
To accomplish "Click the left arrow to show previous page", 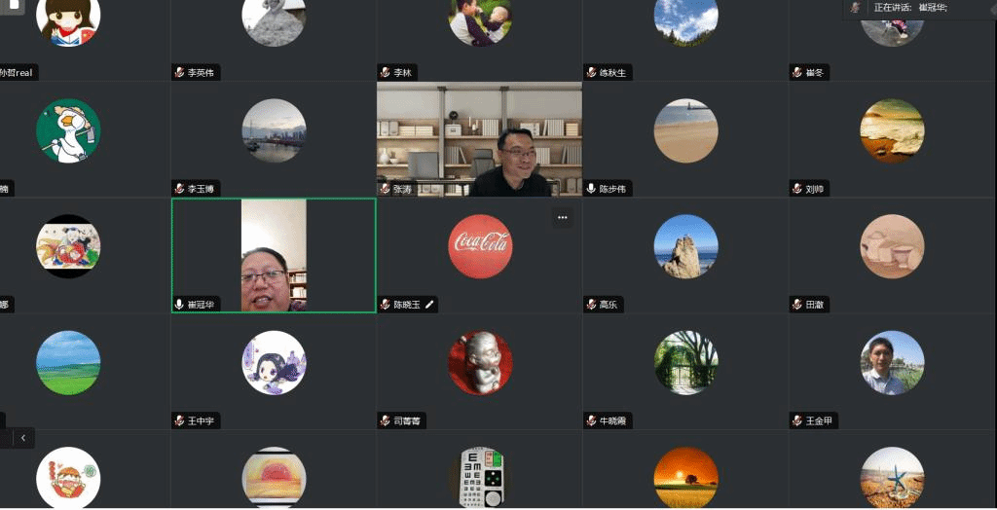I will 22,438.
